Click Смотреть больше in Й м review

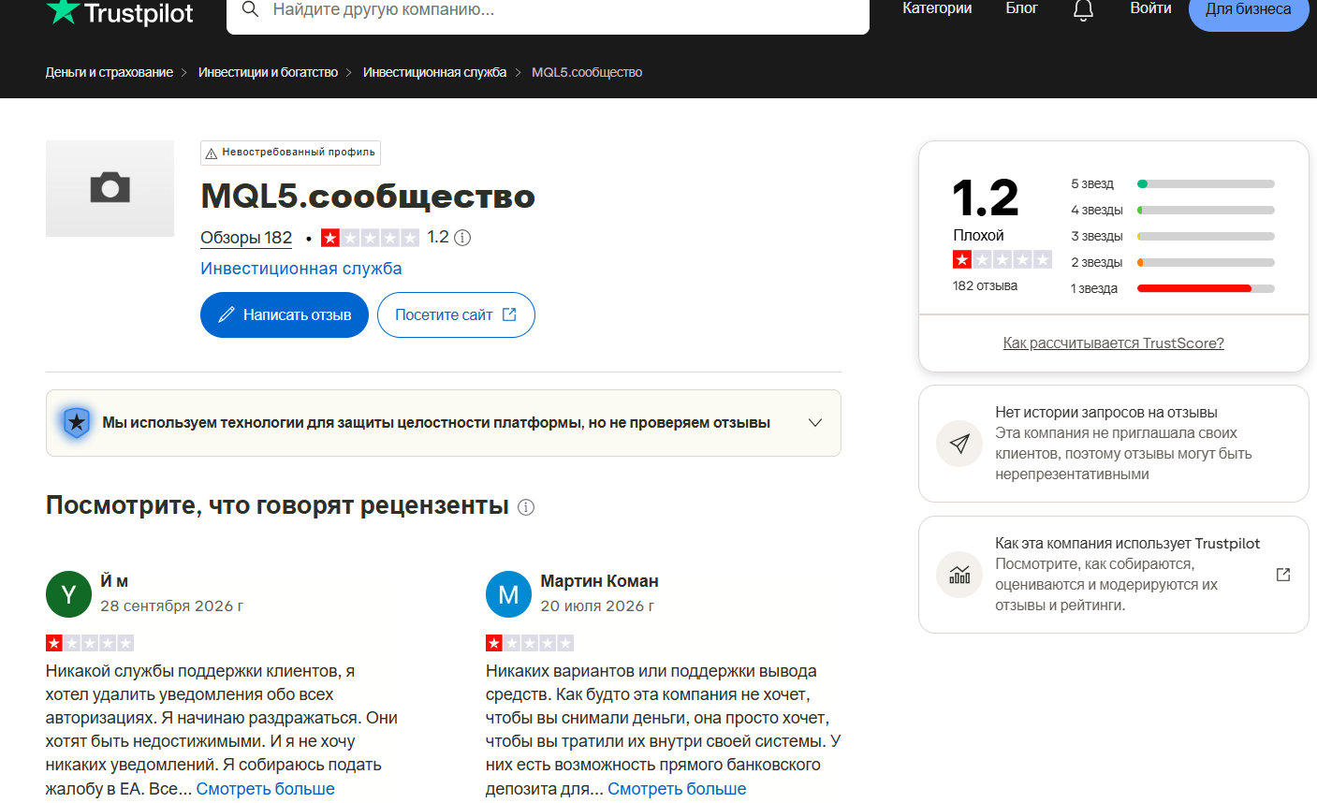point(265,789)
